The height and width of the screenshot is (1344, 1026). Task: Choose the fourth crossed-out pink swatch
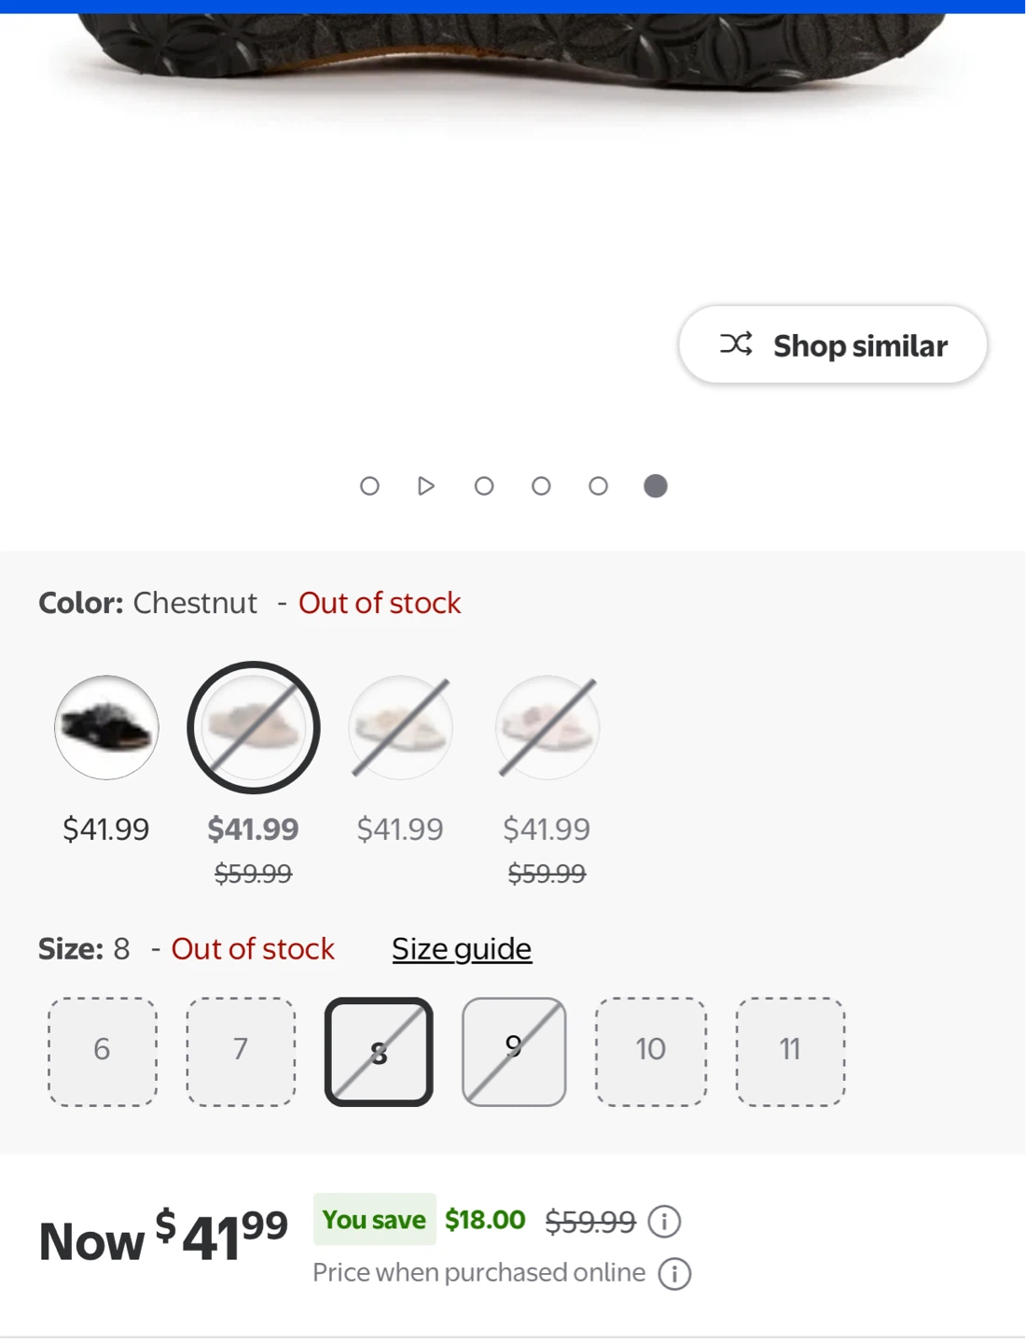click(x=548, y=728)
